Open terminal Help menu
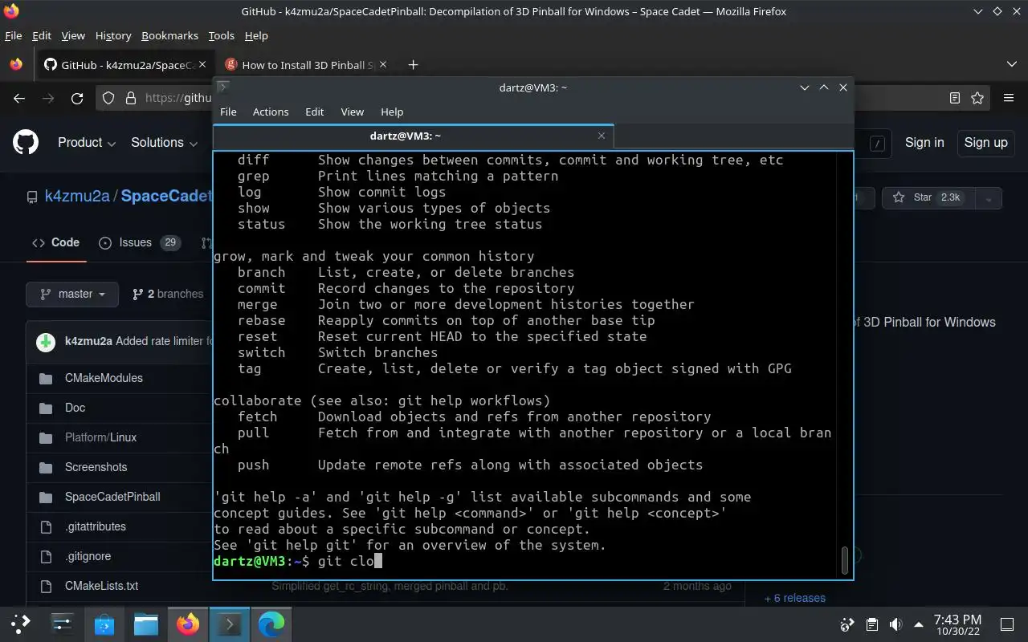Viewport: 1028px width, 642px height. (x=392, y=112)
